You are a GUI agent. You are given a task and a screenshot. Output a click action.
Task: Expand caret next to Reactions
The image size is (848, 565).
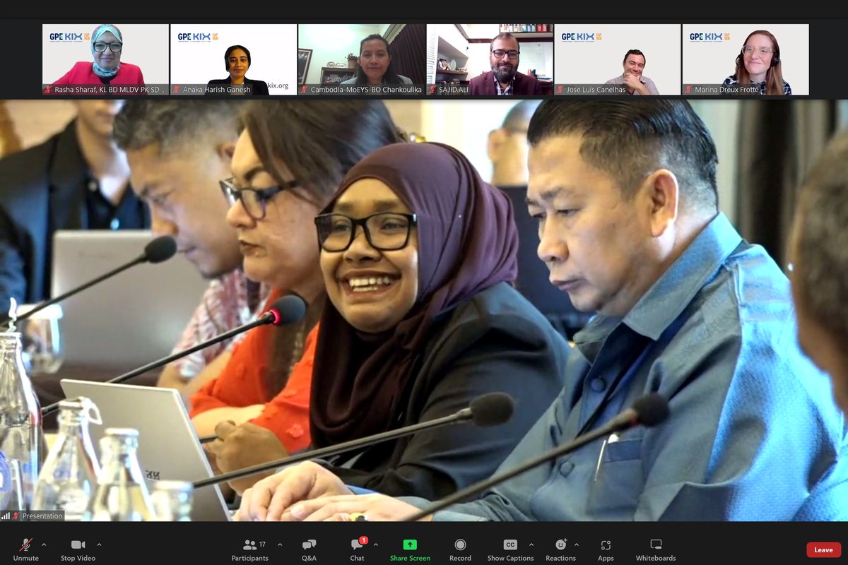click(577, 545)
